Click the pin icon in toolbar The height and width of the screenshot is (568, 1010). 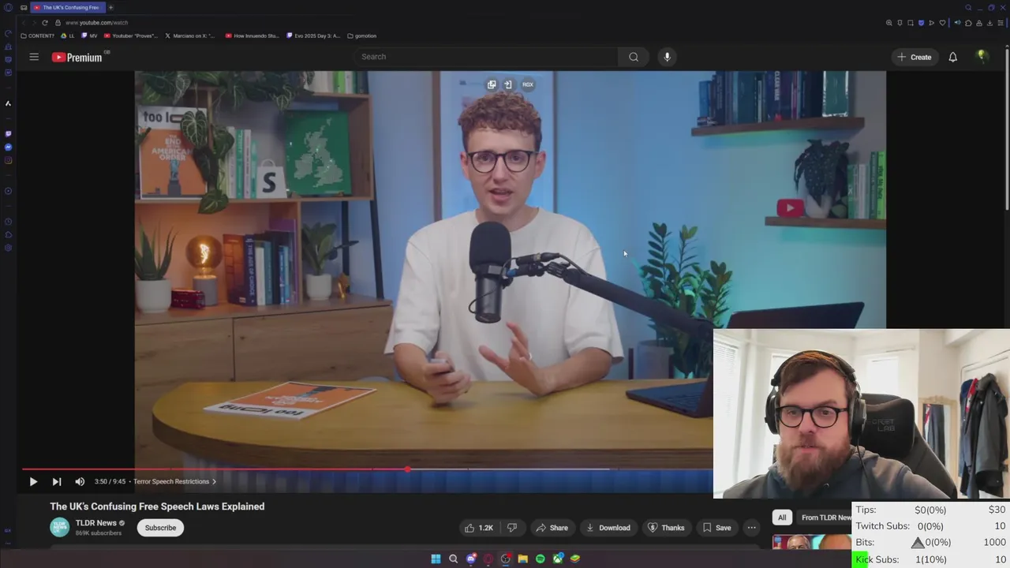click(900, 23)
